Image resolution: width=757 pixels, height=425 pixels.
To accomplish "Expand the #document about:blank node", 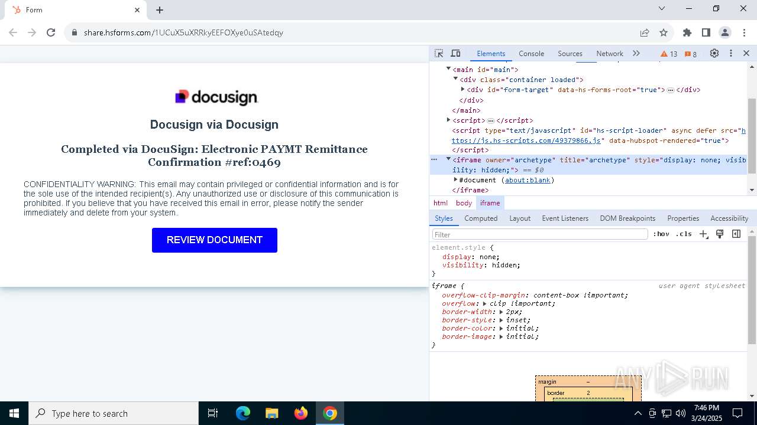I will tap(455, 179).
